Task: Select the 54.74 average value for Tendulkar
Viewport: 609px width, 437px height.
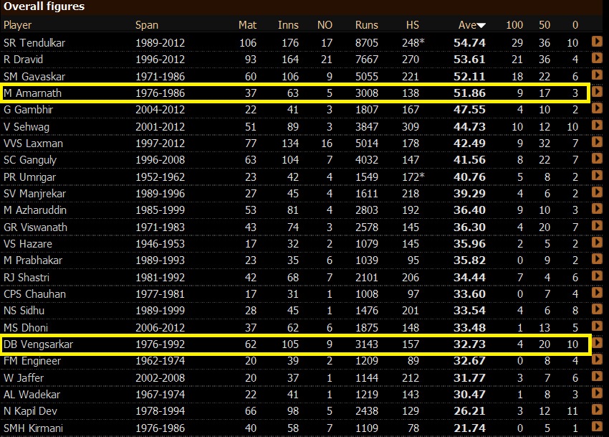Action: (469, 43)
